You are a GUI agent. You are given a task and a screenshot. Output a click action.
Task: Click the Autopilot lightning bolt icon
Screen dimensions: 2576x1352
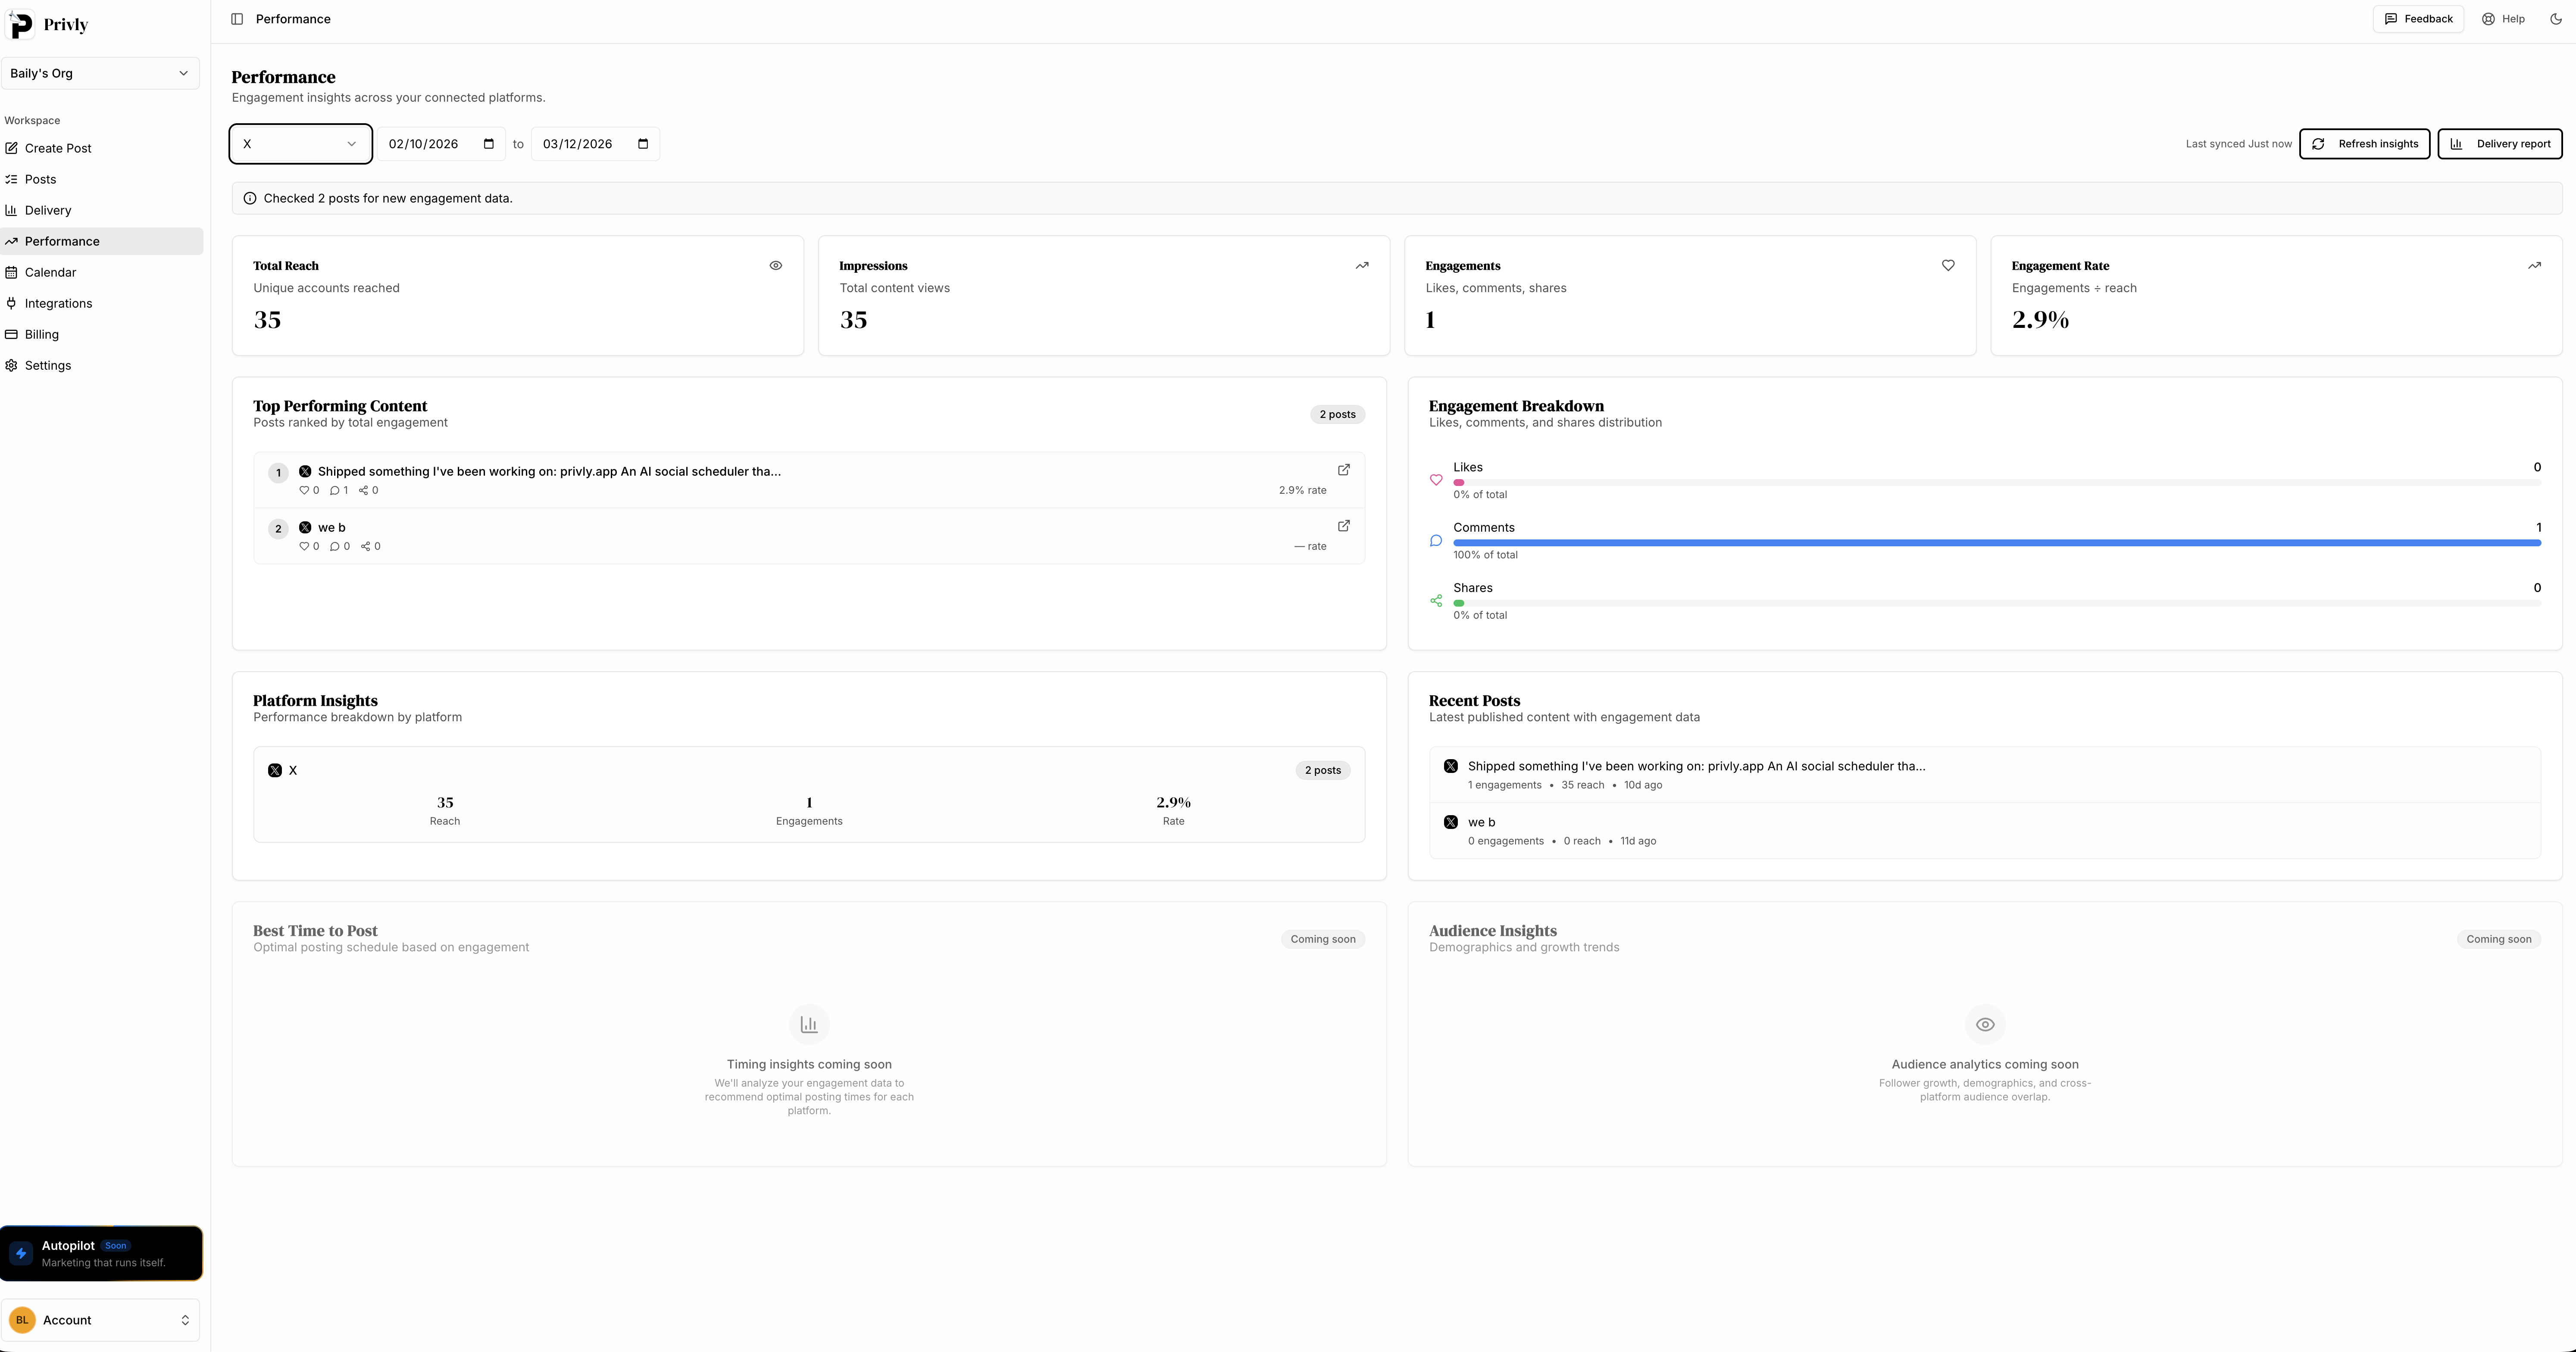[x=21, y=1253]
